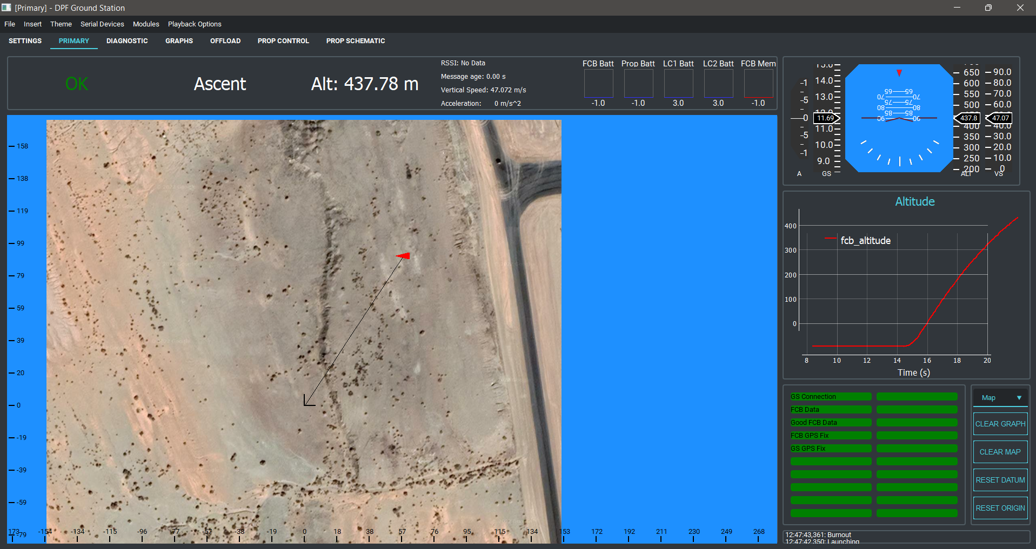
Task: Click the CLEAR GRAPH button
Action: [1000, 424]
